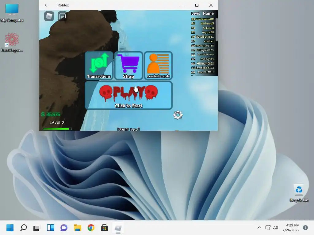Screen dimensions: 314x235
Task: Click PLAY Click to Start
Action: 128,95
